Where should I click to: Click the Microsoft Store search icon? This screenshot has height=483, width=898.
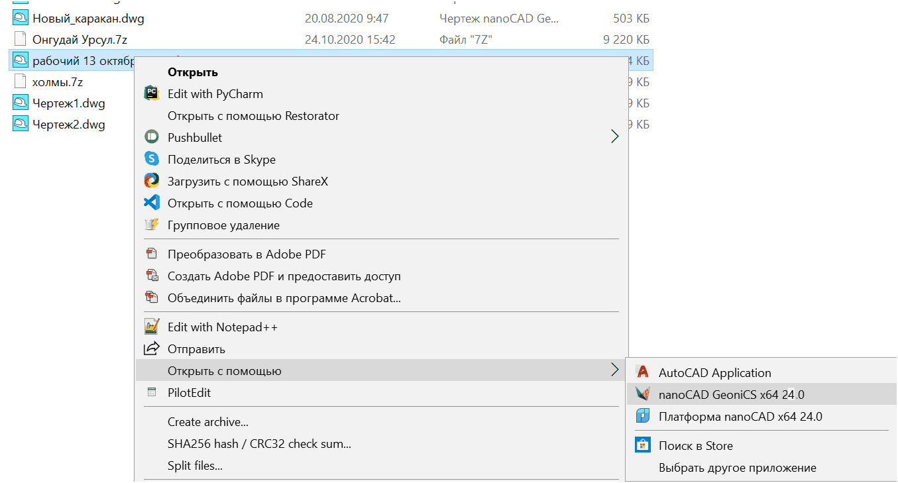[642, 446]
